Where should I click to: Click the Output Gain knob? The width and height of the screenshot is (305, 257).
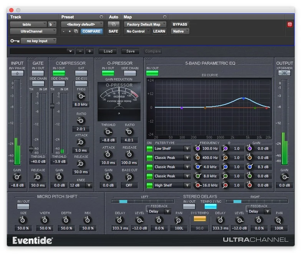284,177
